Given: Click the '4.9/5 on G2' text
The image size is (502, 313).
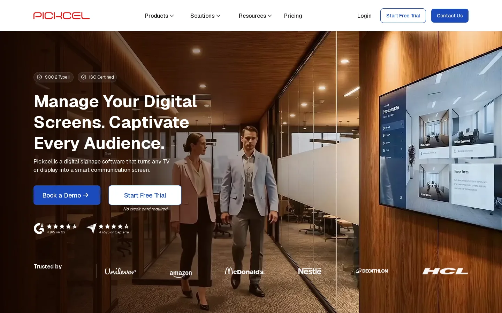Looking at the screenshot, I should (x=56, y=232).
